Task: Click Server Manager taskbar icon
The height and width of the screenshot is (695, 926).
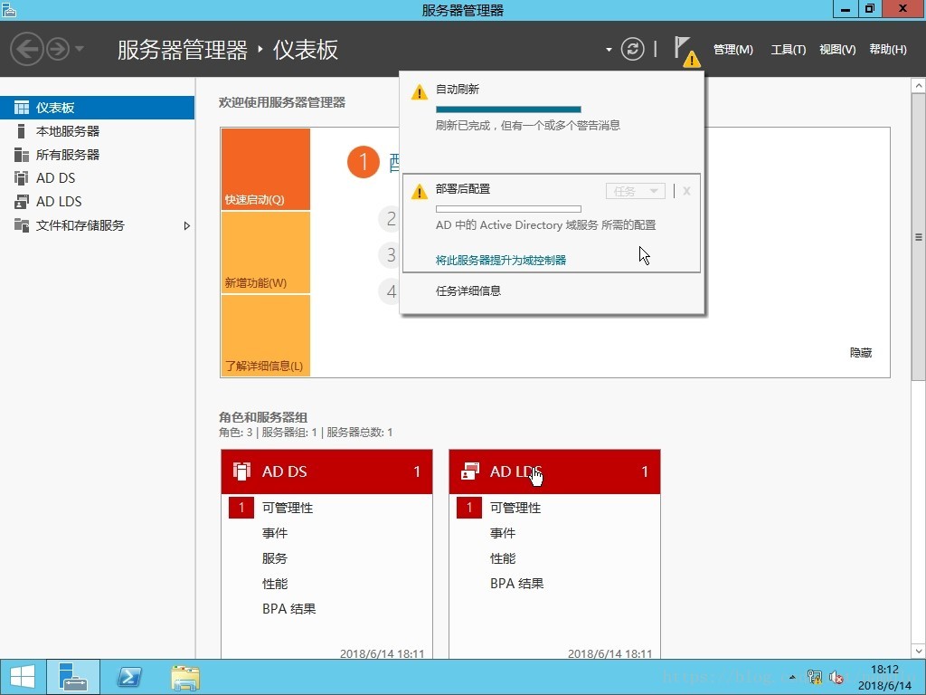Action: [73, 677]
